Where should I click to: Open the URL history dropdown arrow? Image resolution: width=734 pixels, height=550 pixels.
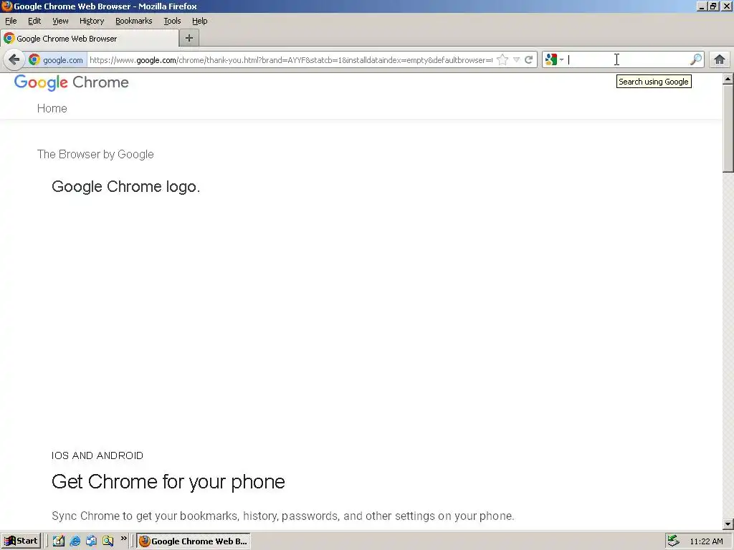[x=516, y=60]
